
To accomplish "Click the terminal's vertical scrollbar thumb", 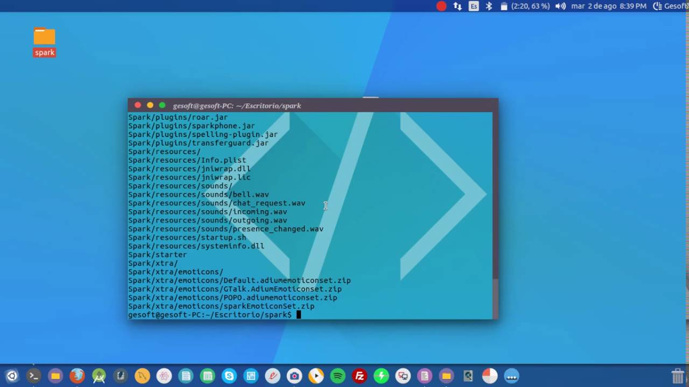I will [x=495, y=299].
